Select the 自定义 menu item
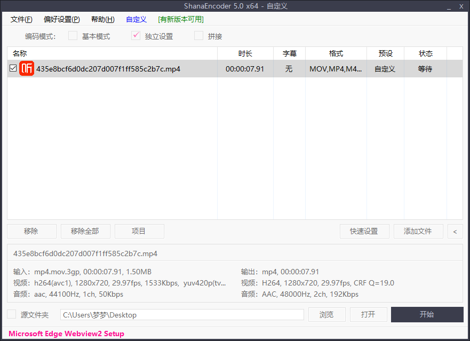The height and width of the screenshot is (341, 470). (136, 19)
